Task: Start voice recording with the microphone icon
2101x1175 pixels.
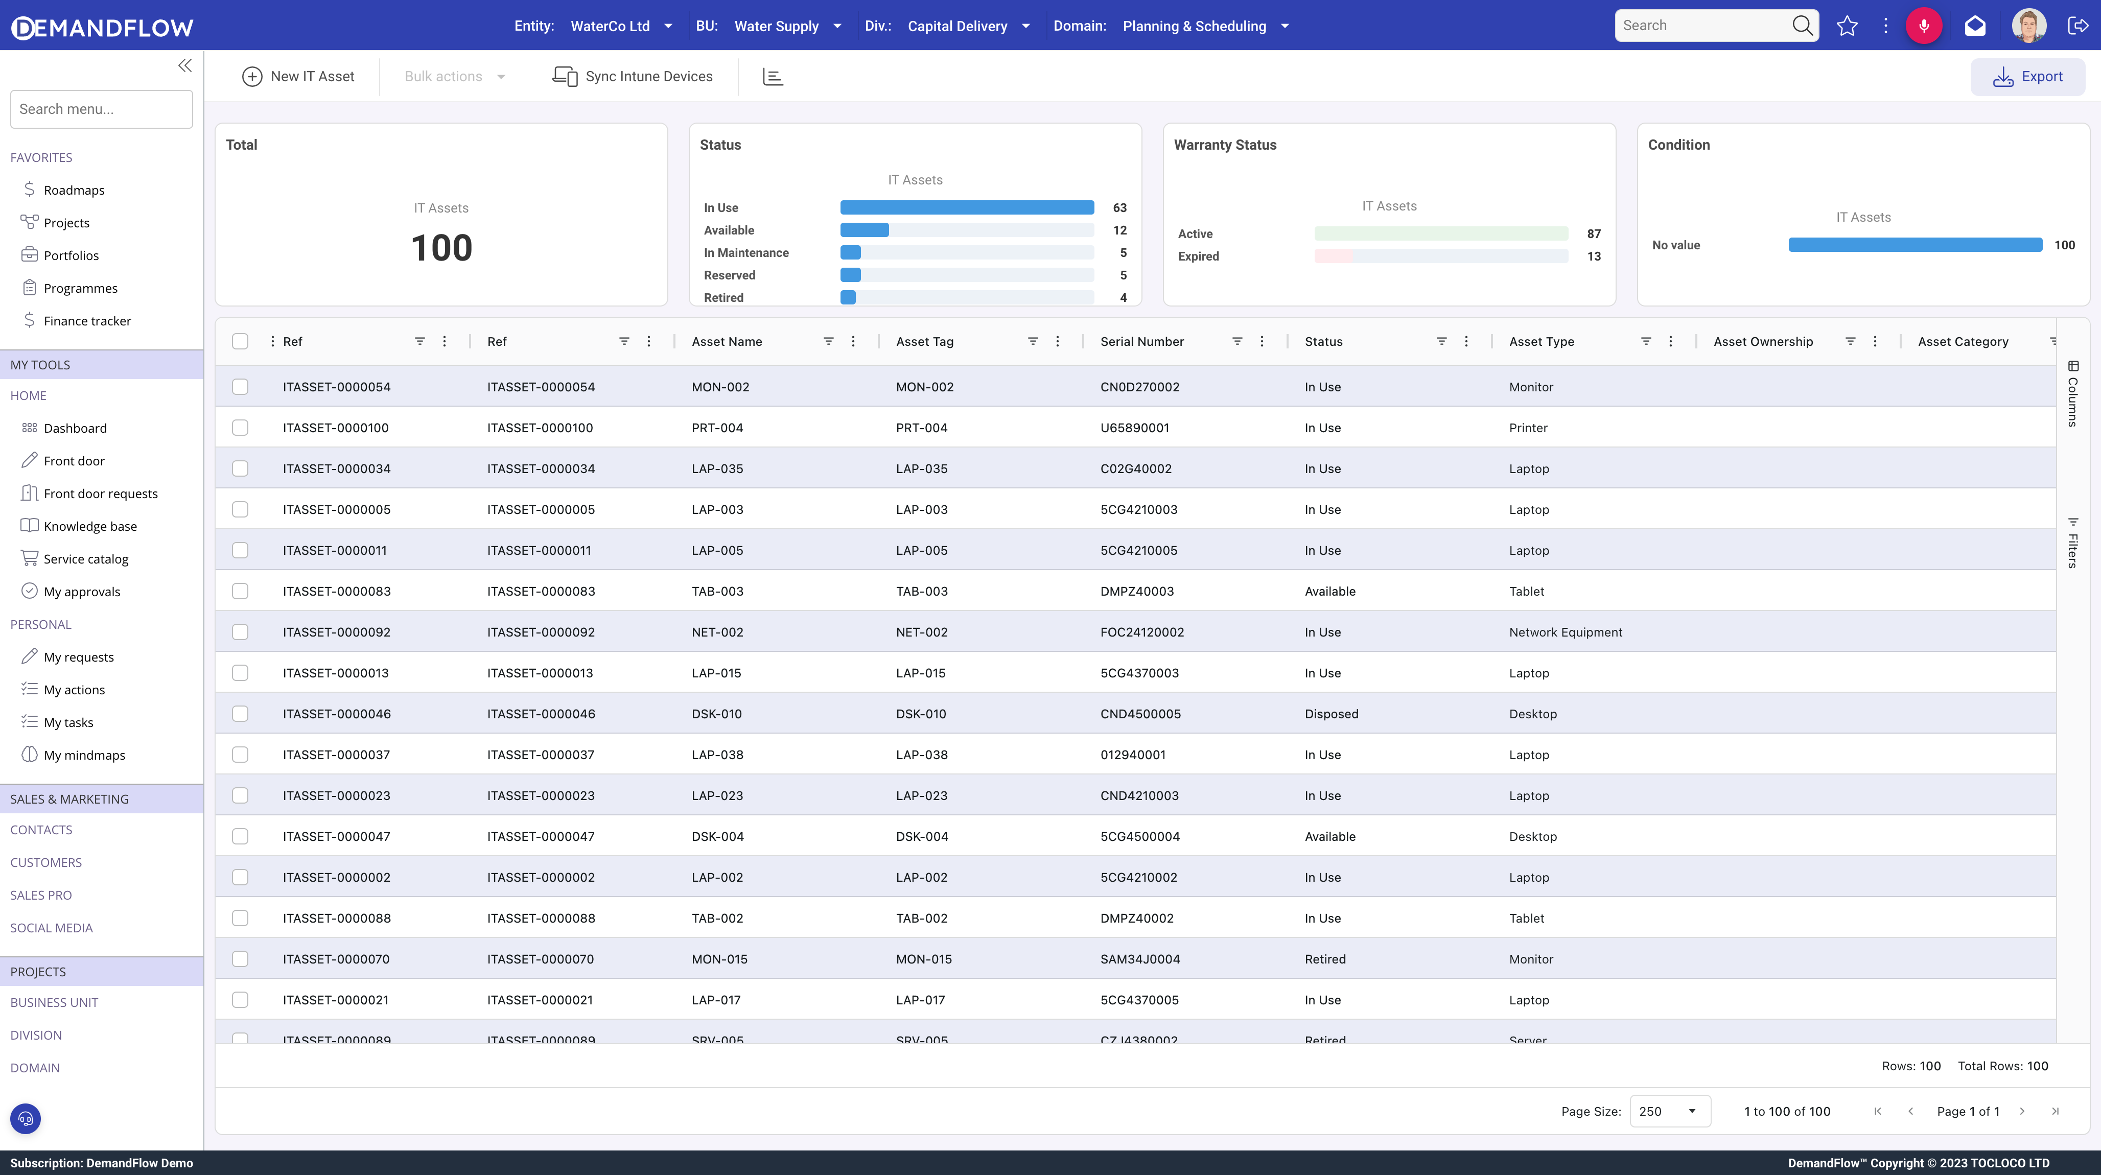Action: [1924, 25]
